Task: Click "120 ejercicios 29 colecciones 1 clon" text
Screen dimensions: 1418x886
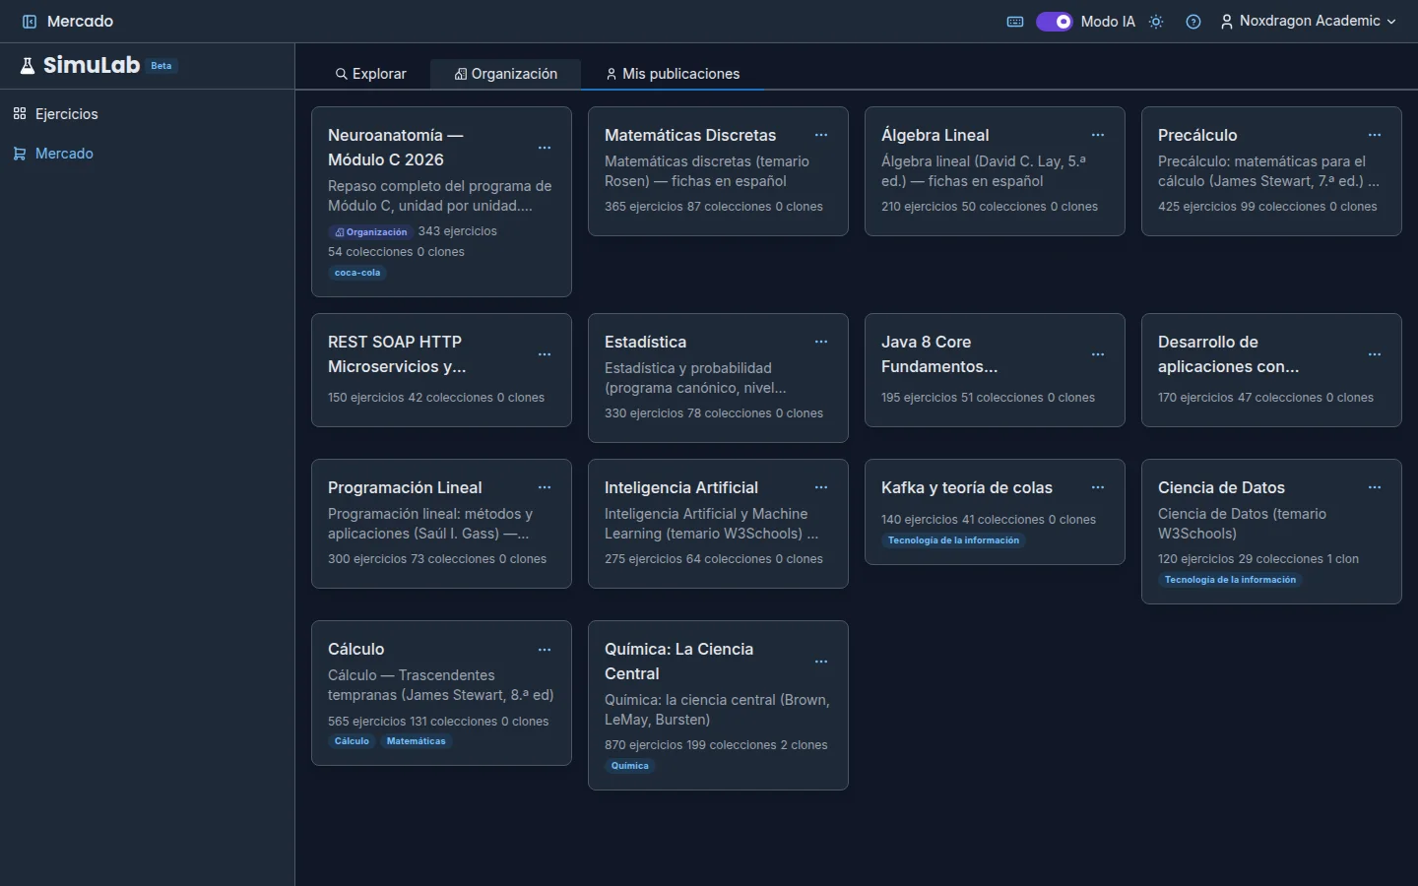Action: pos(1258,559)
